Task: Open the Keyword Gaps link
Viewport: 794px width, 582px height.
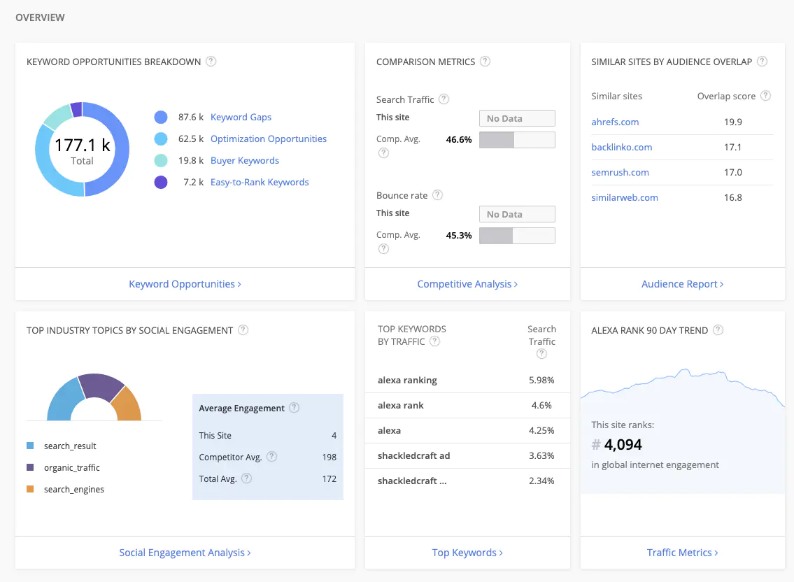Action: click(x=241, y=117)
